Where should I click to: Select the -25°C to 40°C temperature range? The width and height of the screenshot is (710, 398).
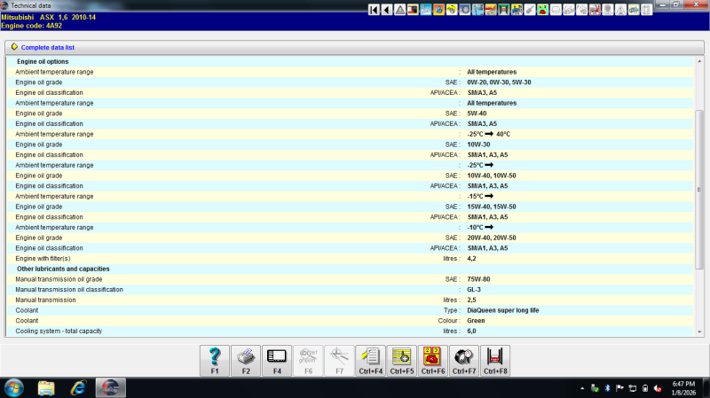point(489,135)
